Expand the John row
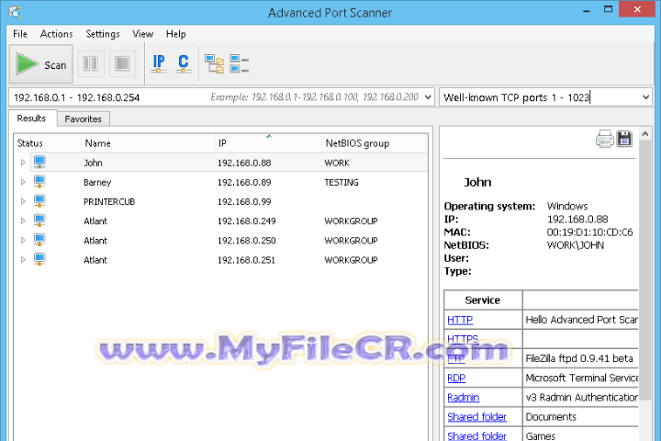This screenshot has height=441, width=661. tap(23, 163)
